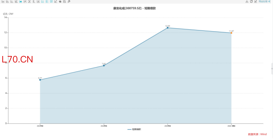Download the chart with the export icon
This screenshot has width=273, height=139.
click(x=247, y=1)
